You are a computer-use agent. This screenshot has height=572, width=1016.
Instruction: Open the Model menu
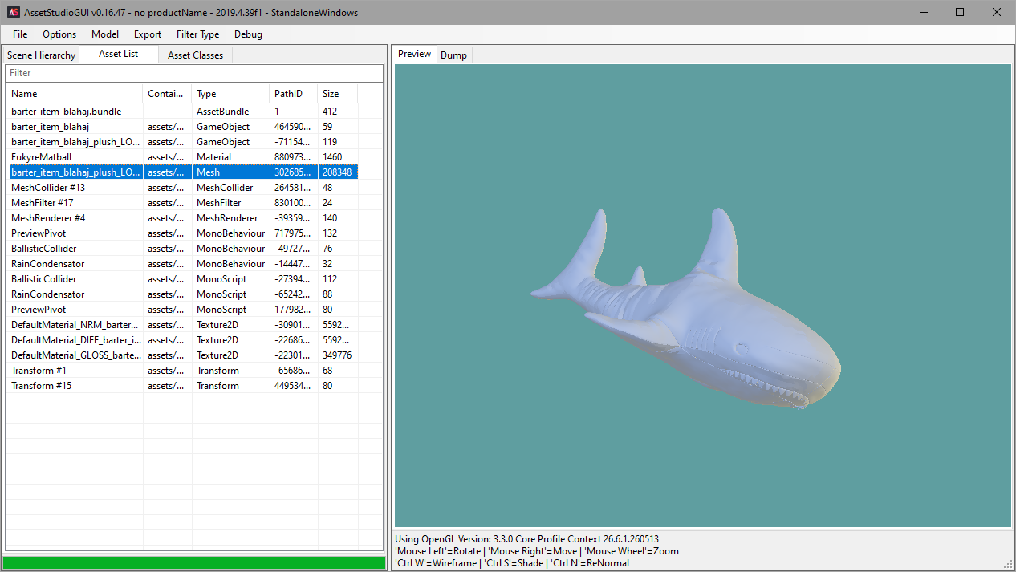tap(105, 34)
